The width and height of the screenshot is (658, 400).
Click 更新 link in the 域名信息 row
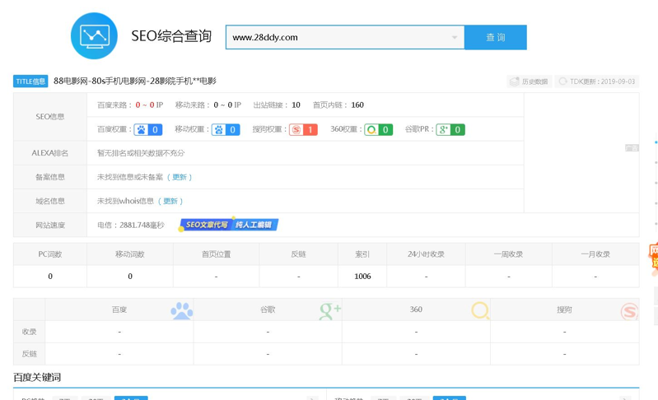(170, 201)
